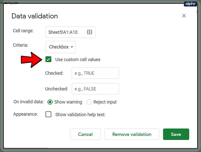Select the Reject input radio option
Viewport: 201px width, 152px height.
point(89,102)
